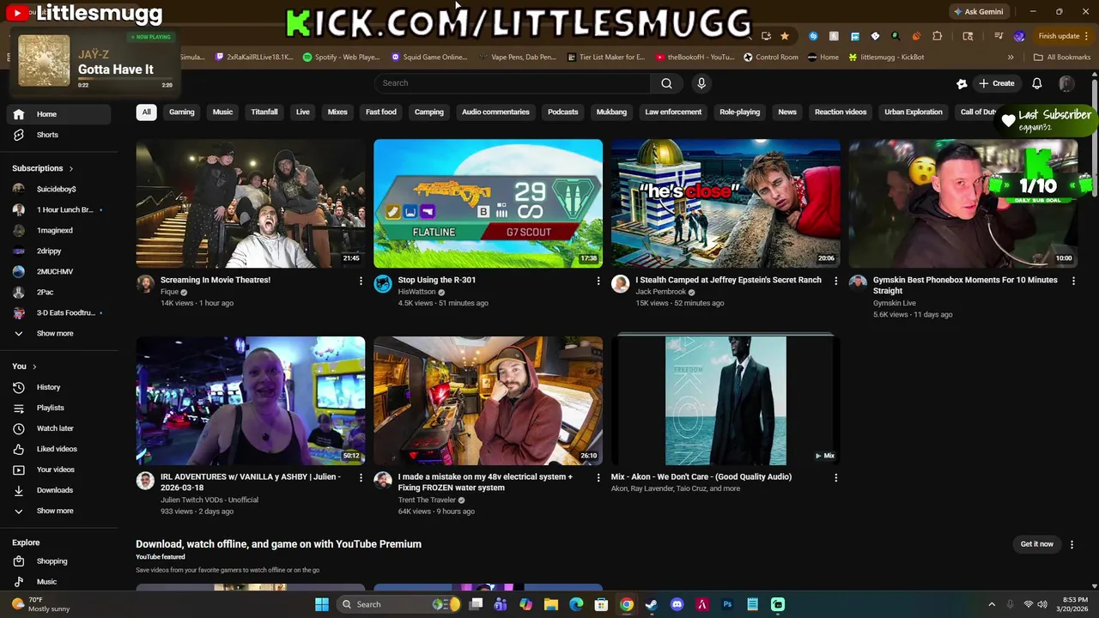Select the All filter chip
This screenshot has height=618, width=1099.
pyautogui.click(x=146, y=112)
